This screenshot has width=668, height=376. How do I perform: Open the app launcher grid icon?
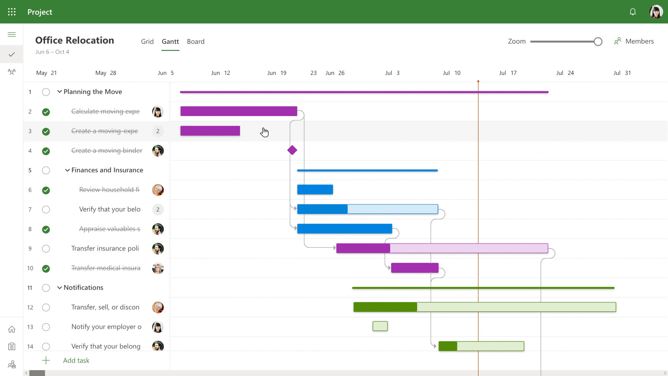[x=11, y=12]
